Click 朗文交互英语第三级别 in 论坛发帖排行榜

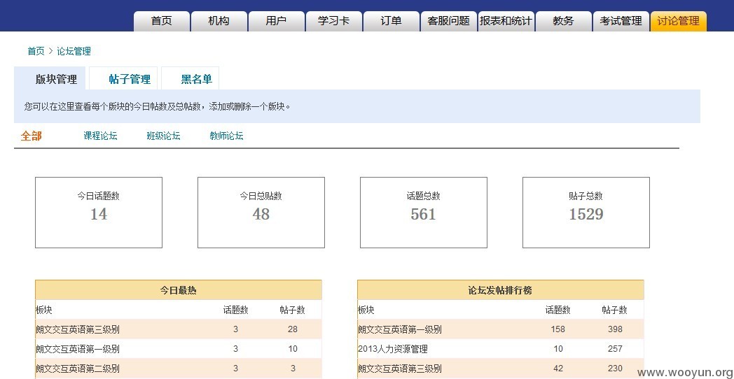400,369
